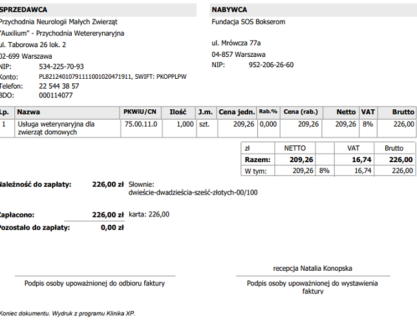This screenshot has width=417, height=323.
Task: Click buyer NIP number 952-206-26-60
Action: pos(272,65)
